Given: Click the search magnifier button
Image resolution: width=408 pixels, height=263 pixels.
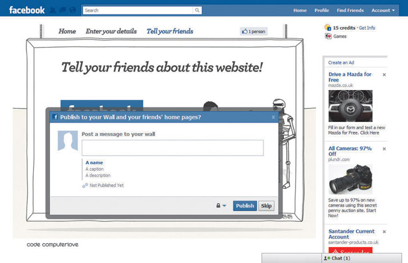Looking at the screenshot, I should pos(197,11).
